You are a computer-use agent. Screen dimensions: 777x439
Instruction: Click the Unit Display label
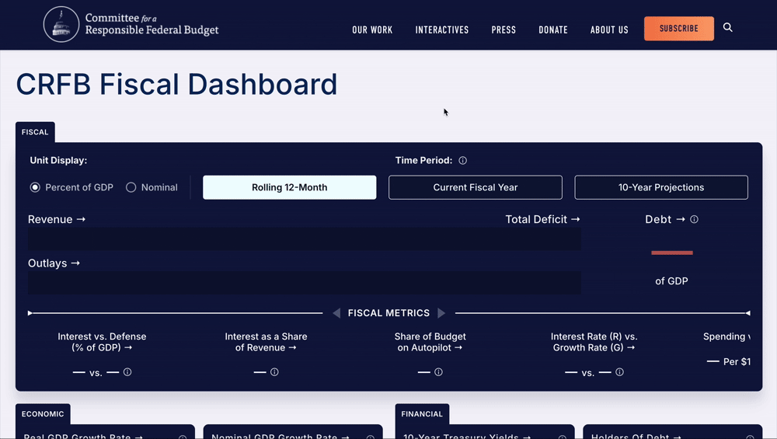click(58, 161)
